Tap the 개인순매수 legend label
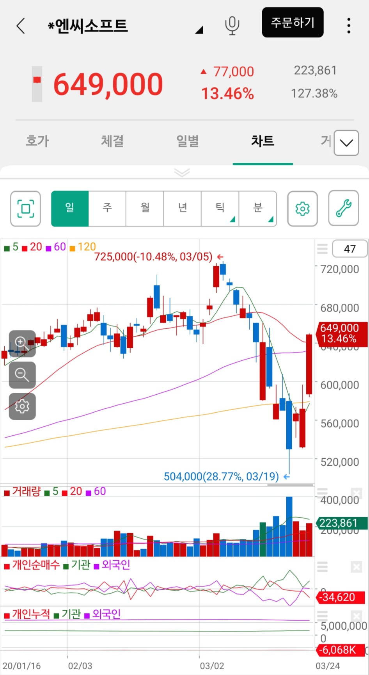This screenshot has height=675, width=369. pos(32,565)
